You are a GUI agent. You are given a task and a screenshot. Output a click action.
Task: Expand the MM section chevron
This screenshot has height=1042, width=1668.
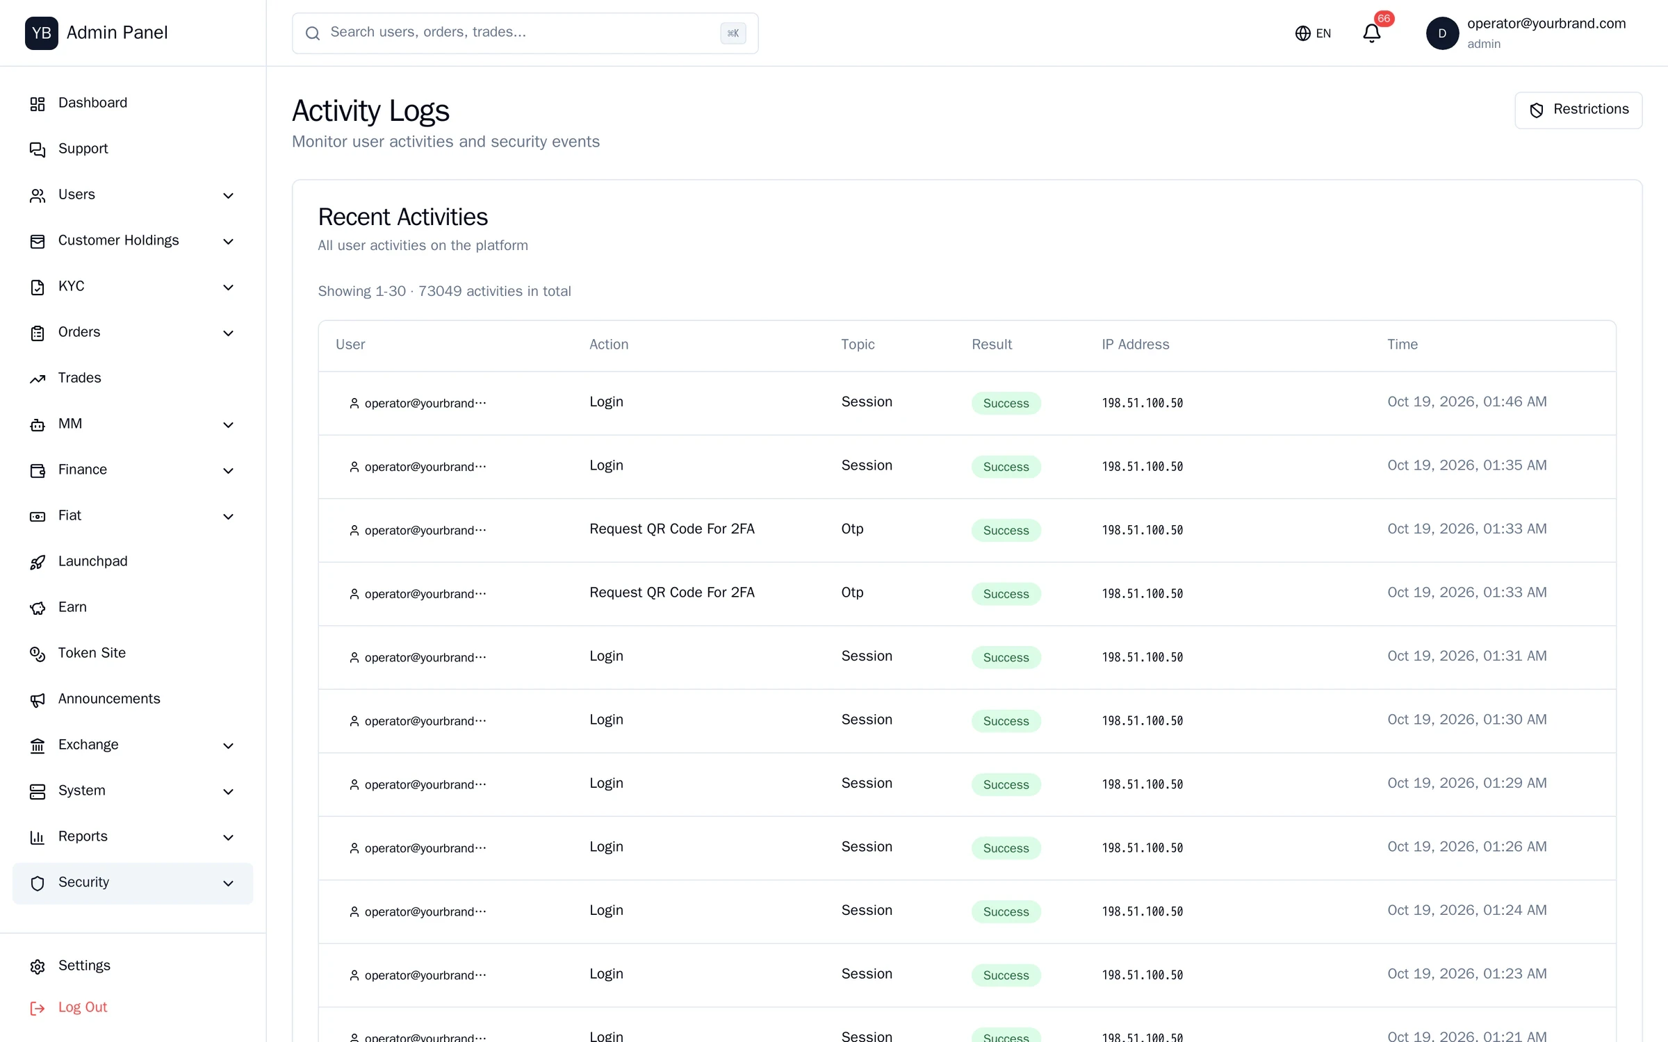pyautogui.click(x=228, y=425)
